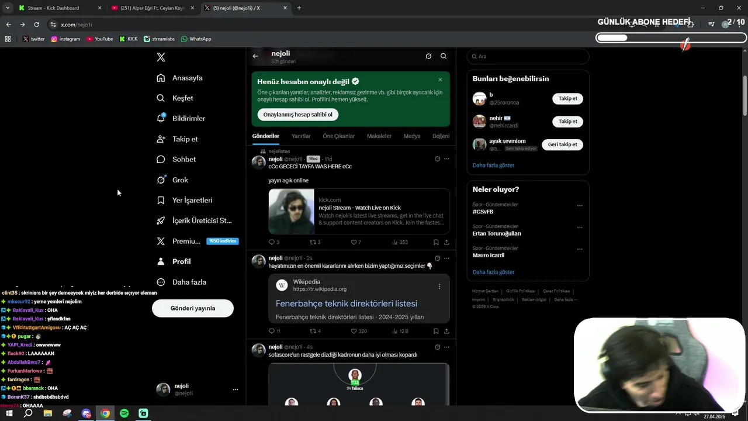Dismiss the verification banner
Image resolution: width=748 pixels, height=421 pixels.
point(440,80)
